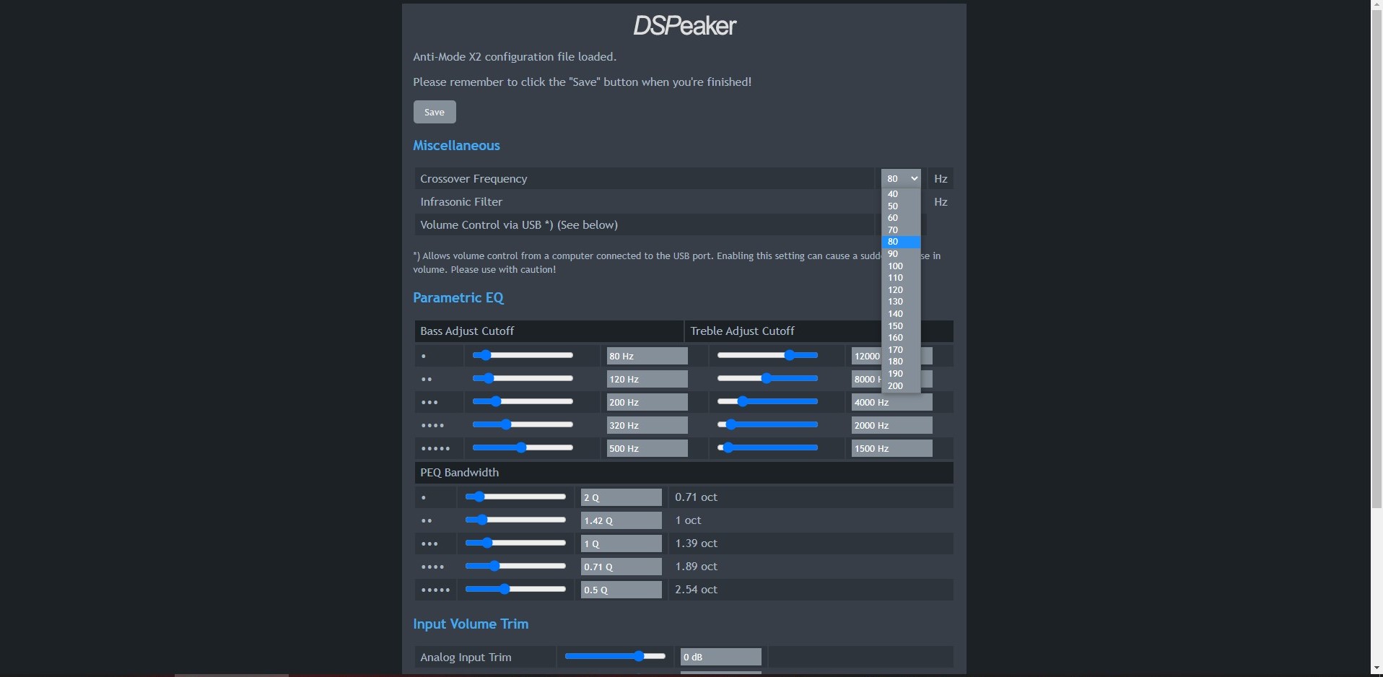Click the 80 Hz bass cutoff field
The width and height of the screenshot is (1383, 677).
coord(647,356)
